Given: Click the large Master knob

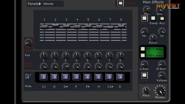Looking at the screenshot, I should tap(160, 90).
